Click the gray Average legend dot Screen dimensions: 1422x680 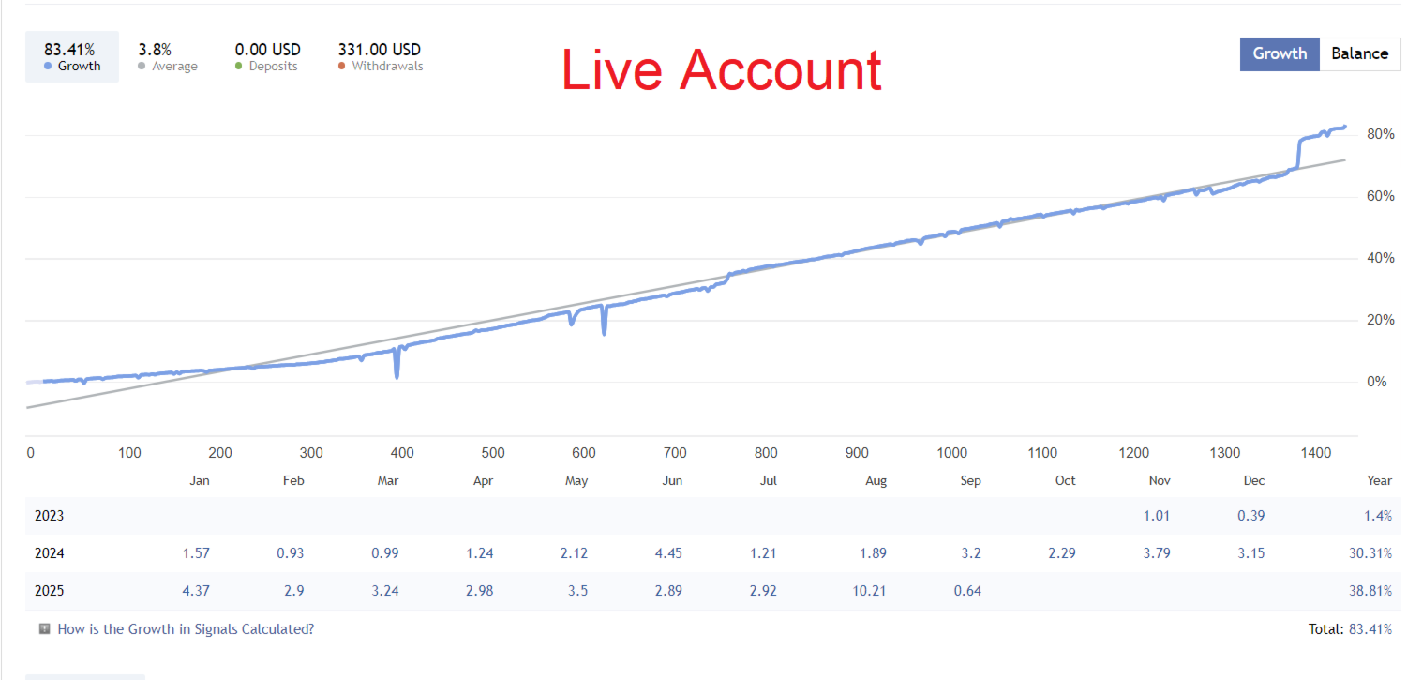tap(142, 67)
